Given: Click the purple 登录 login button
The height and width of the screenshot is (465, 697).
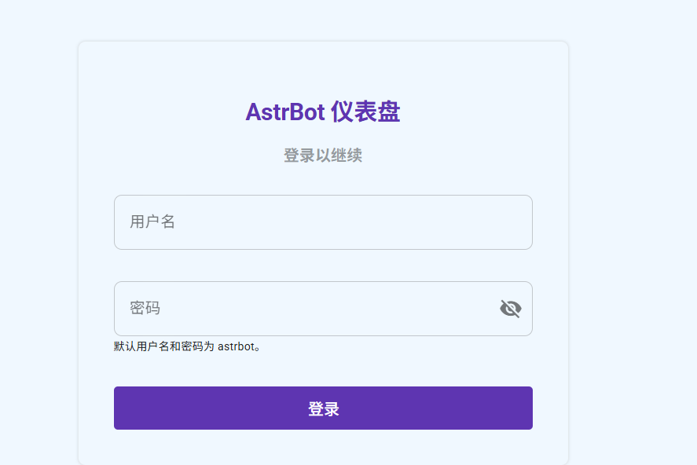Looking at the screenshot, I should point(323,408).
